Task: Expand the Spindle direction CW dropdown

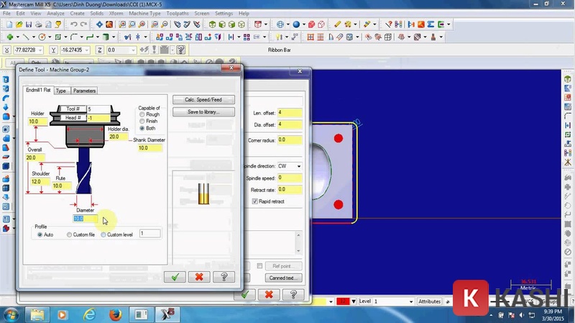Action: tap(298, 165)
